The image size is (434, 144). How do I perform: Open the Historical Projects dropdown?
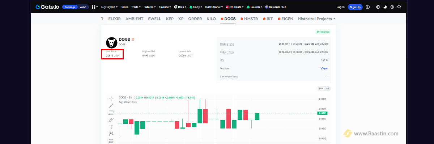(316, 19)
